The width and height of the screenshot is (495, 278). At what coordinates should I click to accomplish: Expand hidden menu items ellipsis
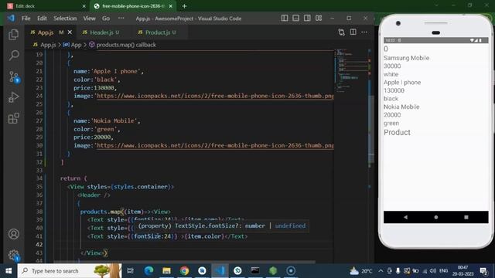click(x=121, y=19)
